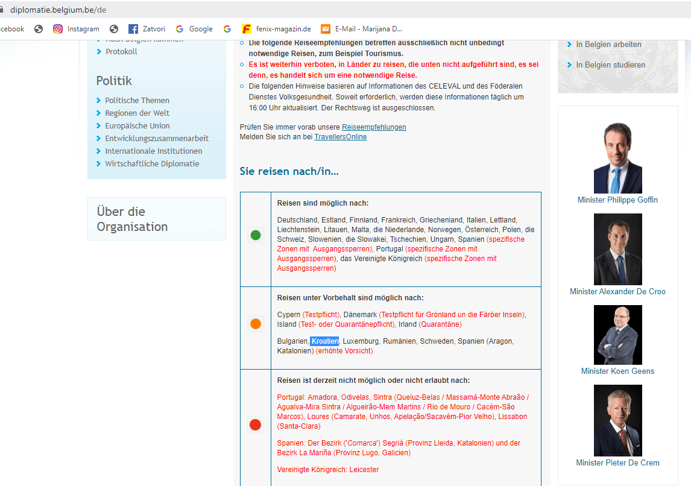Click the globe bookmark icon after Instagram

tap(114, 29)
